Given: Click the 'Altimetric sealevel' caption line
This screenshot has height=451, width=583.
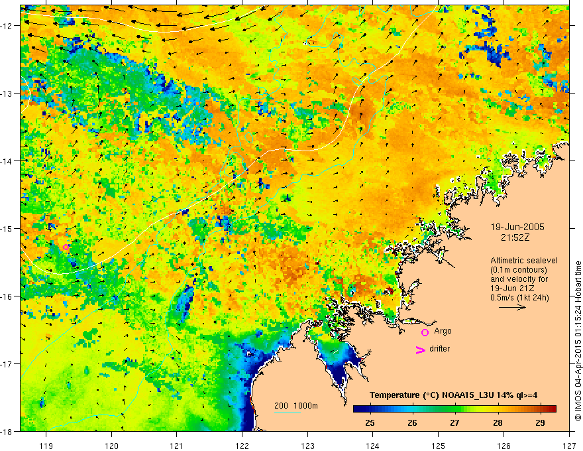Looking at the screenshot, I should pyautogui.click(x=524, y=261).
